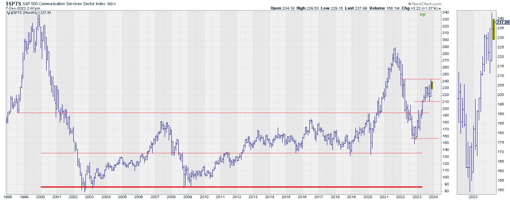Click the thick red support line near 85

(x=231, y=187)
